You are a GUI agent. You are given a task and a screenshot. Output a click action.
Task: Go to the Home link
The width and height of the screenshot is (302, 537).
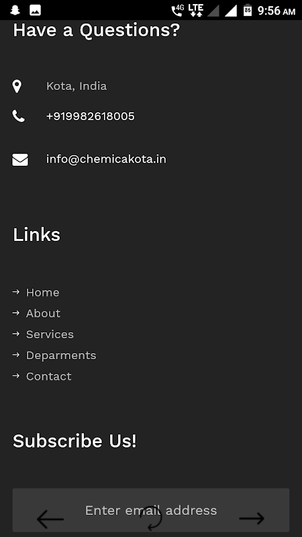[43, 293]
